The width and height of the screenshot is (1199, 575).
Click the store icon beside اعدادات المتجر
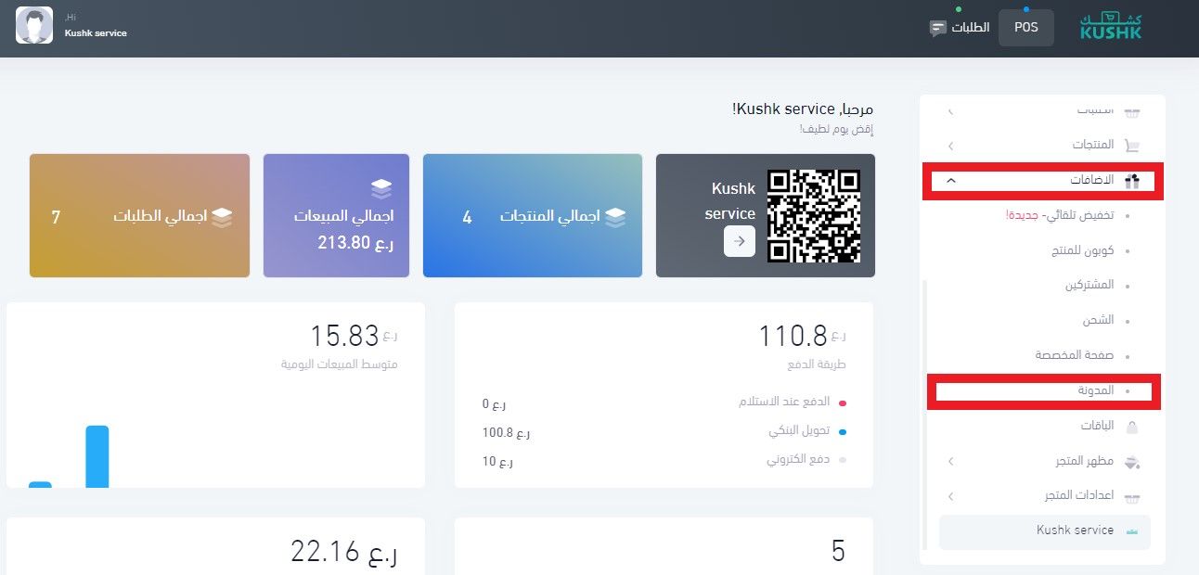pyautogui.click(x=1131, y=497)
